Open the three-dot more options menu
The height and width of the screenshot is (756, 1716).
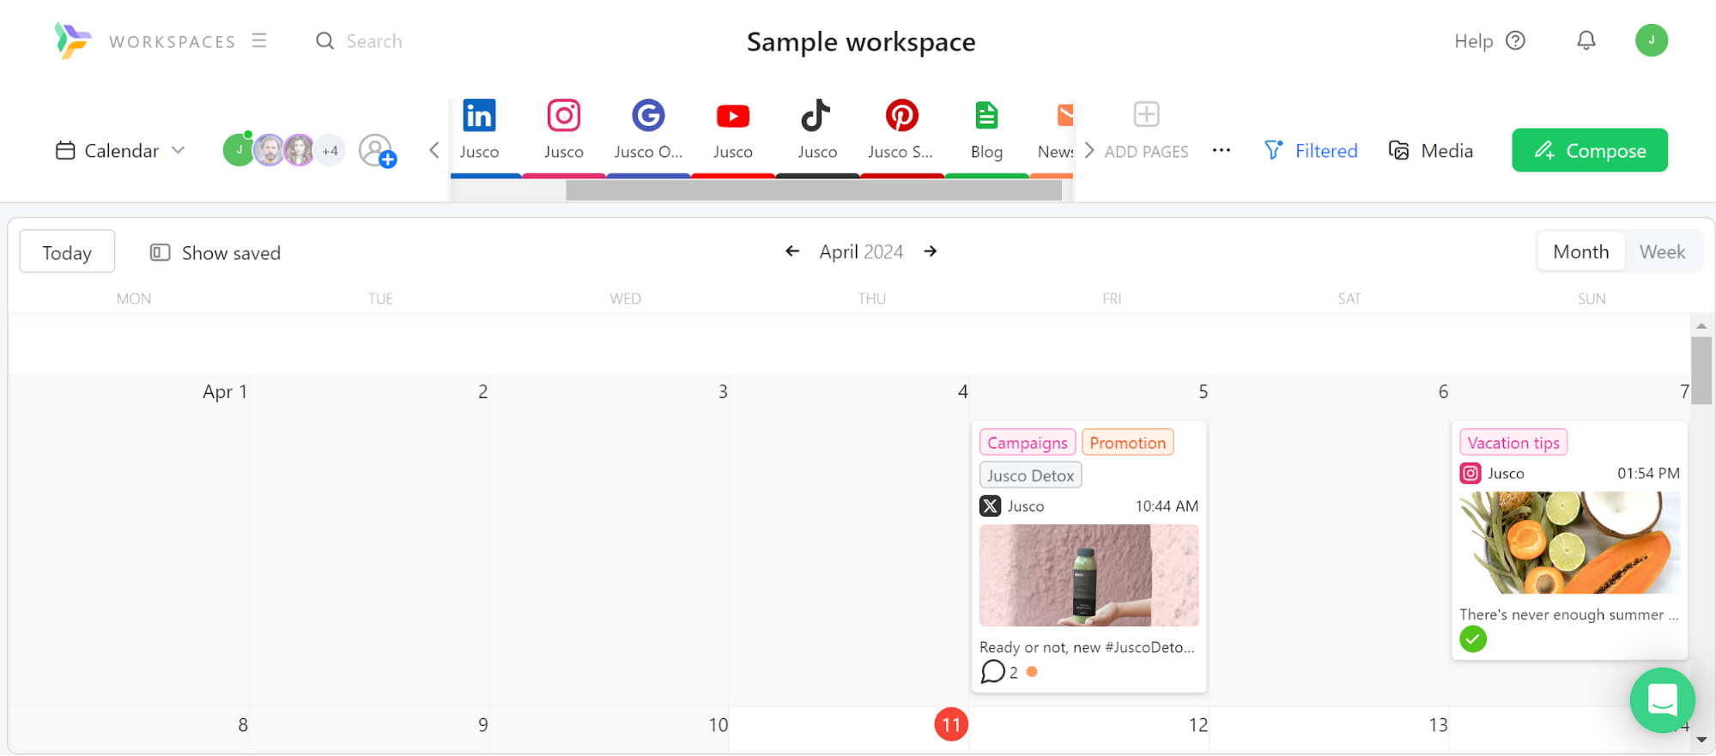click(x=1221, y=151)
